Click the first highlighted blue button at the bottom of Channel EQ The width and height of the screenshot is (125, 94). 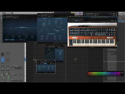coord(7,40)
